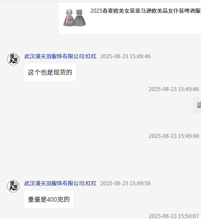
Task: Select the 这个也是现货的 message bubble
Action: (50, 72)
